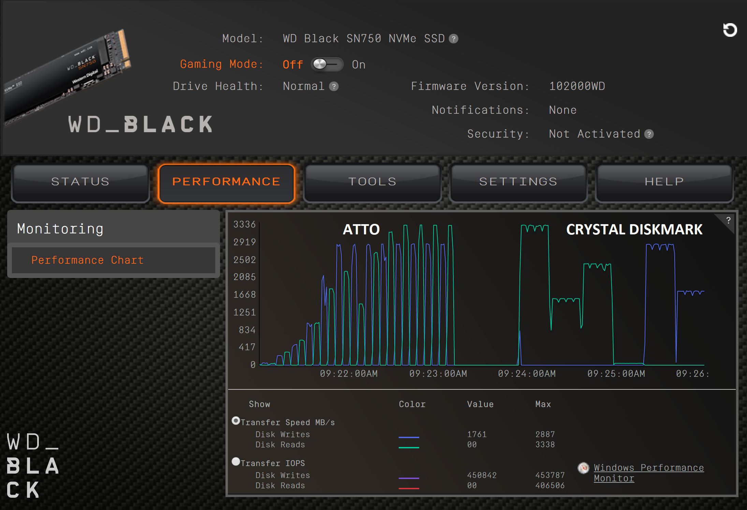The image size is (747, 510).
Task: Click help icon next to Security status
Action: tap(649, 134)
